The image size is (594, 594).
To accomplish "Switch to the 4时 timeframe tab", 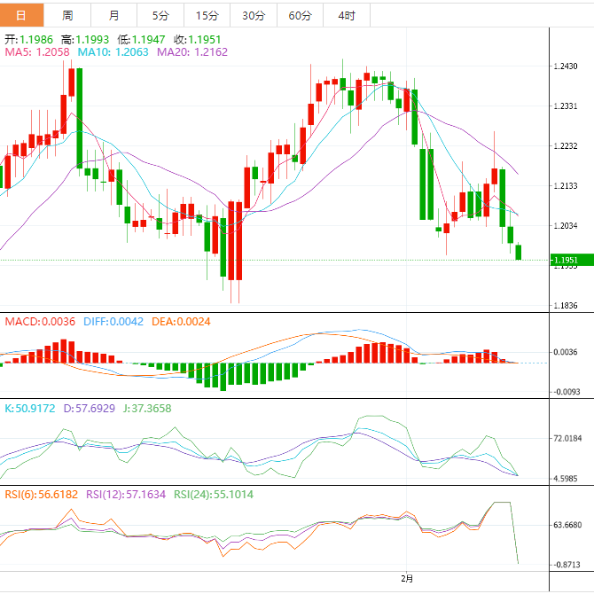I will coord(347,15).
